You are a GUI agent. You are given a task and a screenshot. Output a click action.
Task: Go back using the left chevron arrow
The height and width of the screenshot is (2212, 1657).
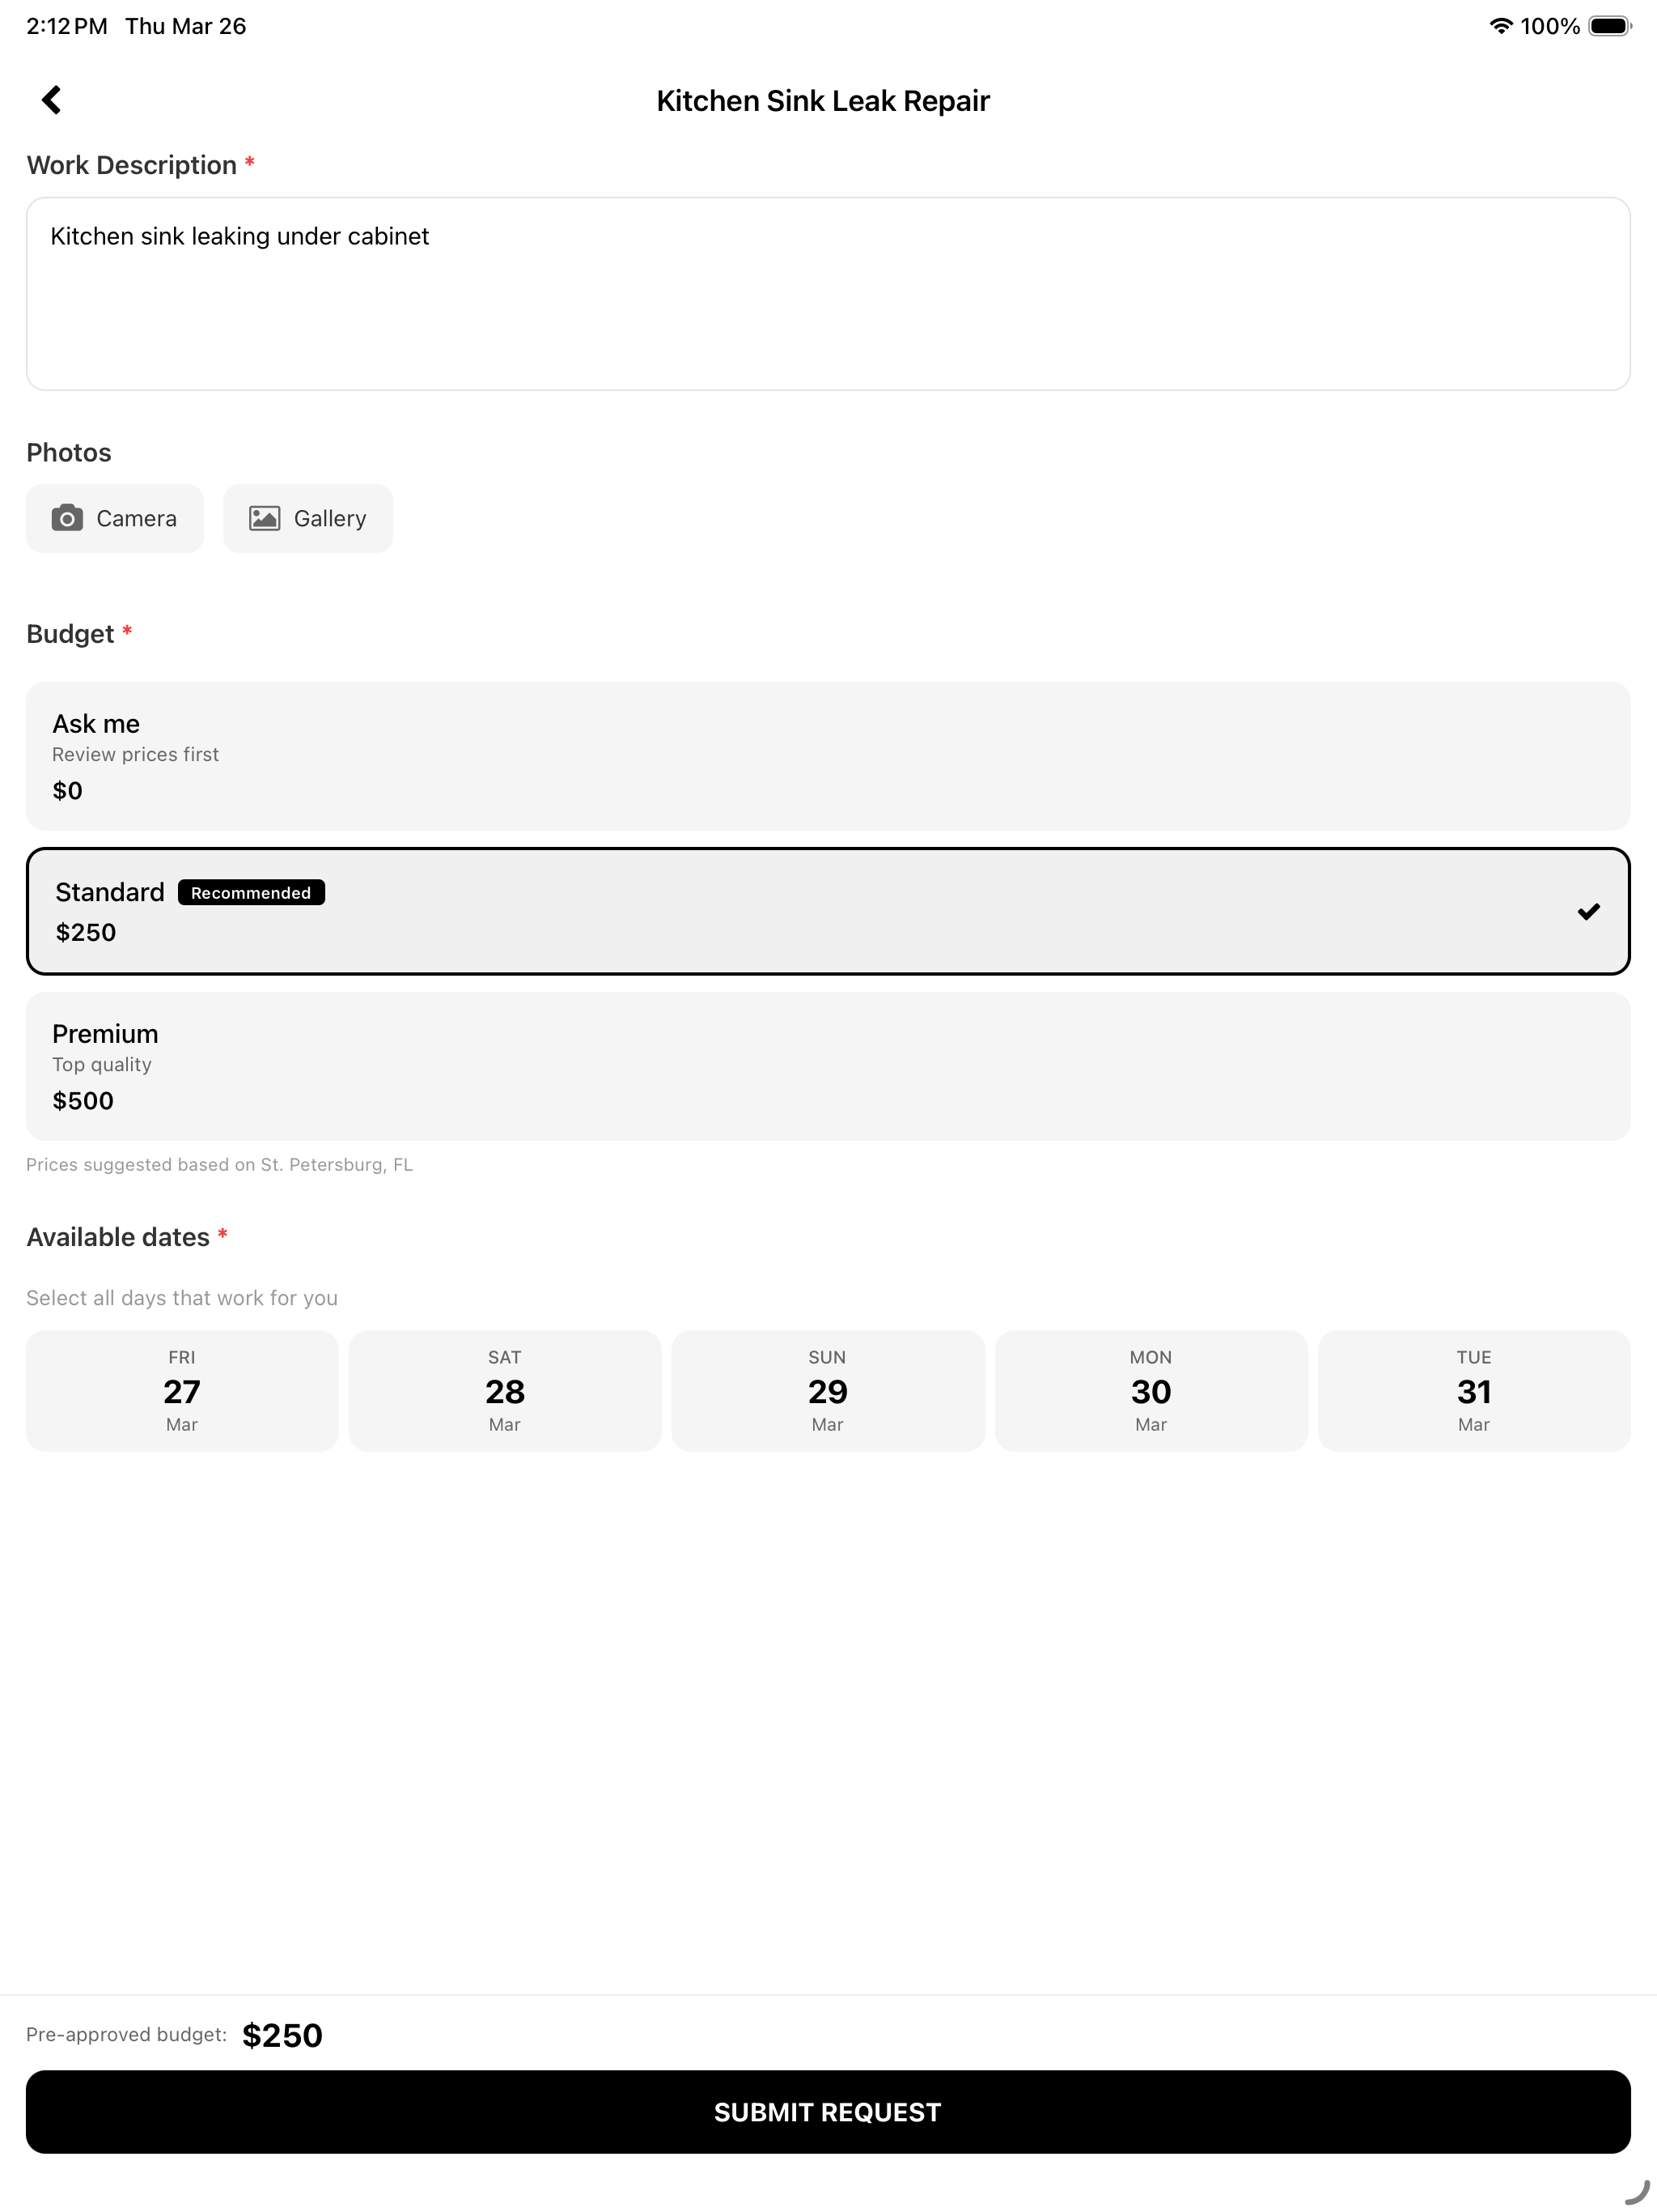52,100
